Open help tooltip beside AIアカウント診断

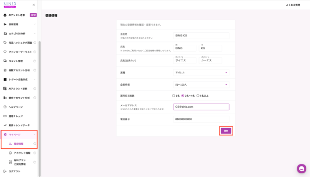point(35,88)
